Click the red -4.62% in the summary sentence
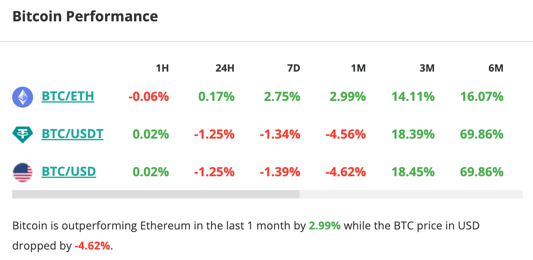This screenshot has height=260, width=533. [93, 246]
